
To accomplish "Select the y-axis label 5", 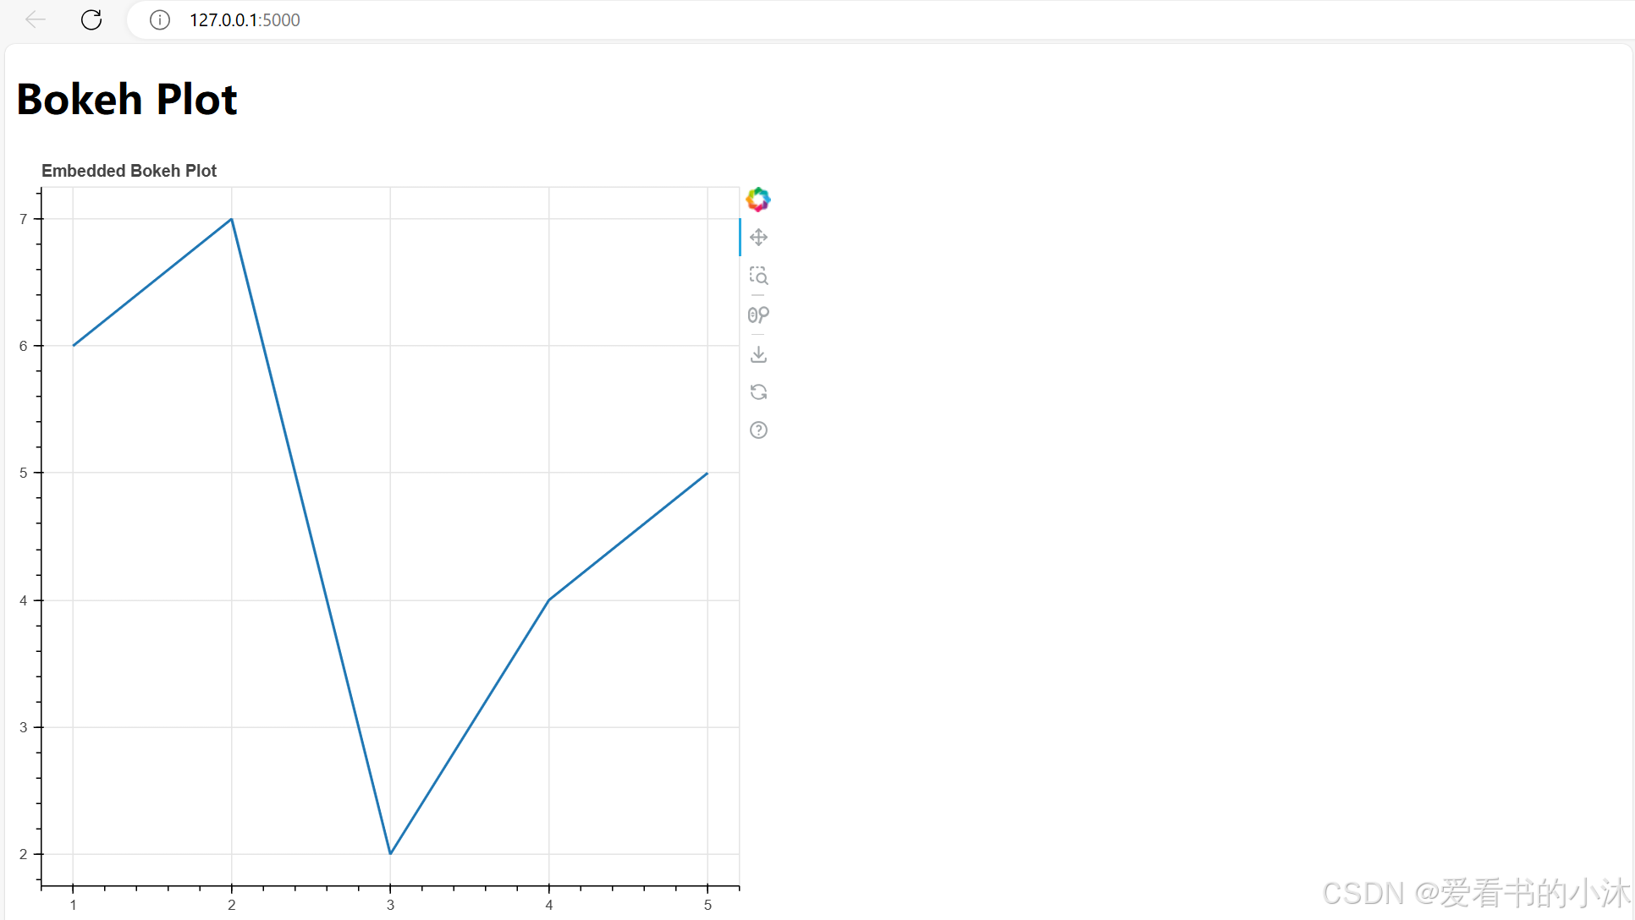I will 24,473.
